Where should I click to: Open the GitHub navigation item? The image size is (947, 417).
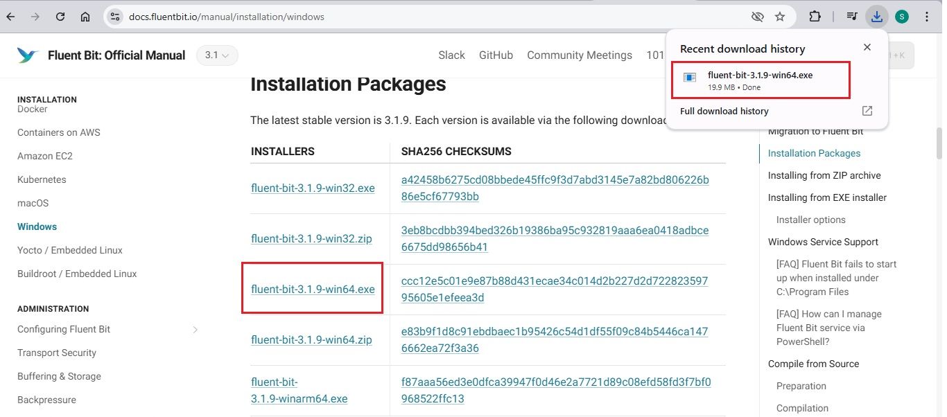(x=496, y=55)
